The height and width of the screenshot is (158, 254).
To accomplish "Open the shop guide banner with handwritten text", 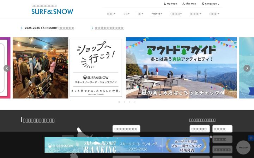I will pos(96,68).
